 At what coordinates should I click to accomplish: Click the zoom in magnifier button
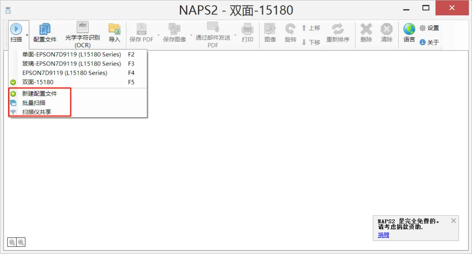coord(21,242)
